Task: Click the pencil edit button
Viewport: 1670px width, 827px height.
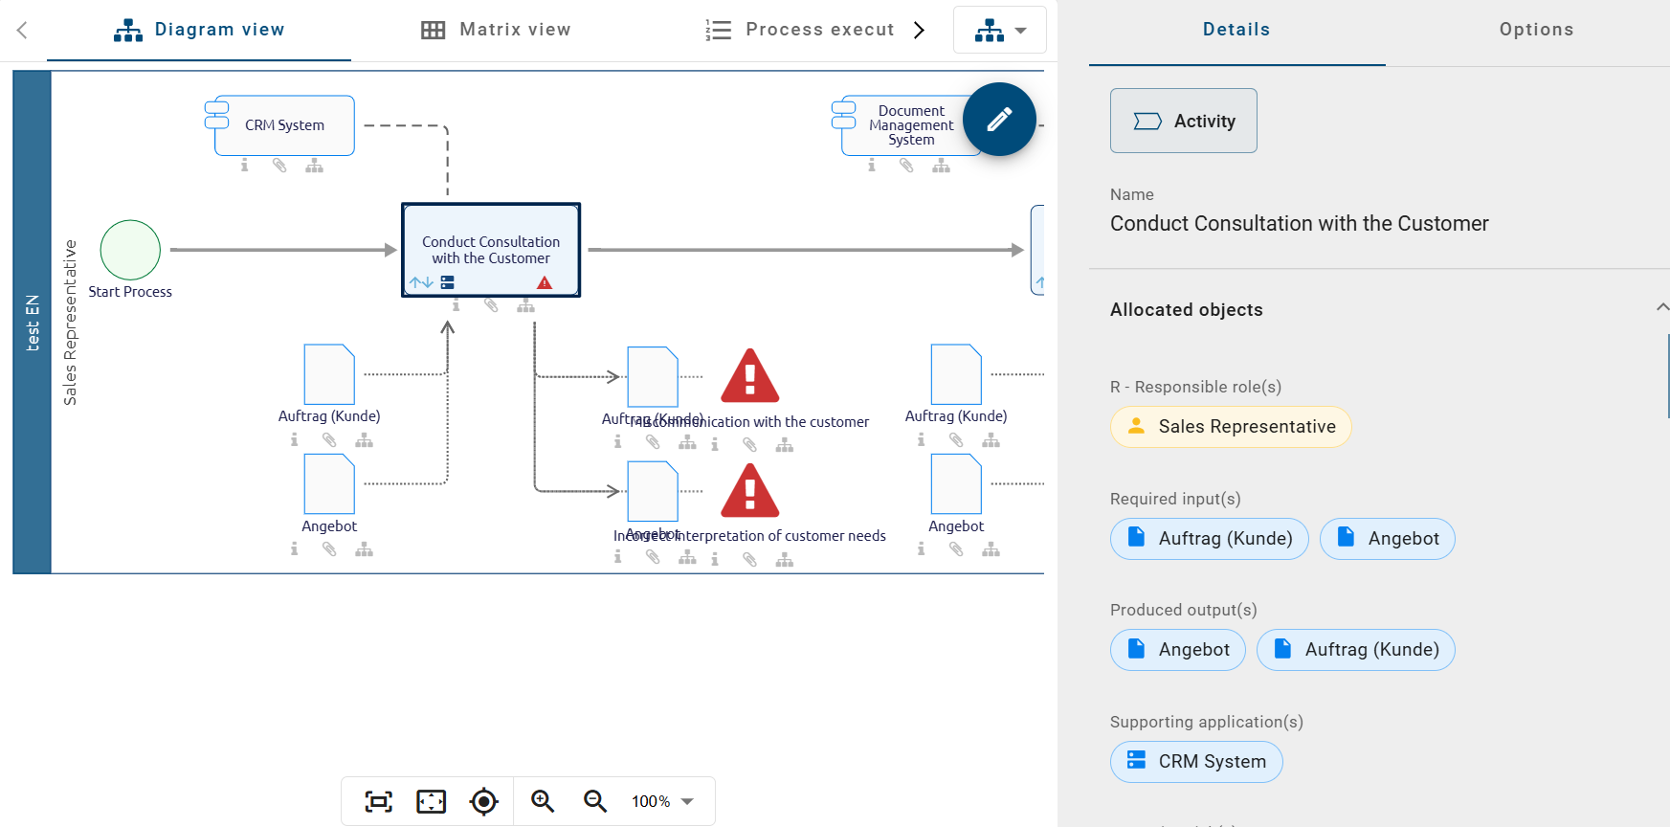Action: pos(999,120)
